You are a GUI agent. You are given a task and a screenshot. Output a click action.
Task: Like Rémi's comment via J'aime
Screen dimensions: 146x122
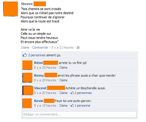pyautogui.click(x=63, y=67)
